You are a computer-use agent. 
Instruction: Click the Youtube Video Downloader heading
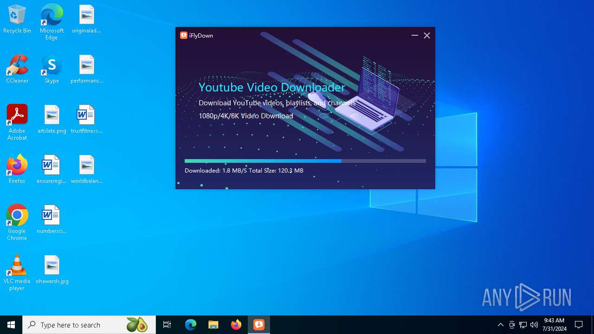pyautogui.click(x=272, y=87)
